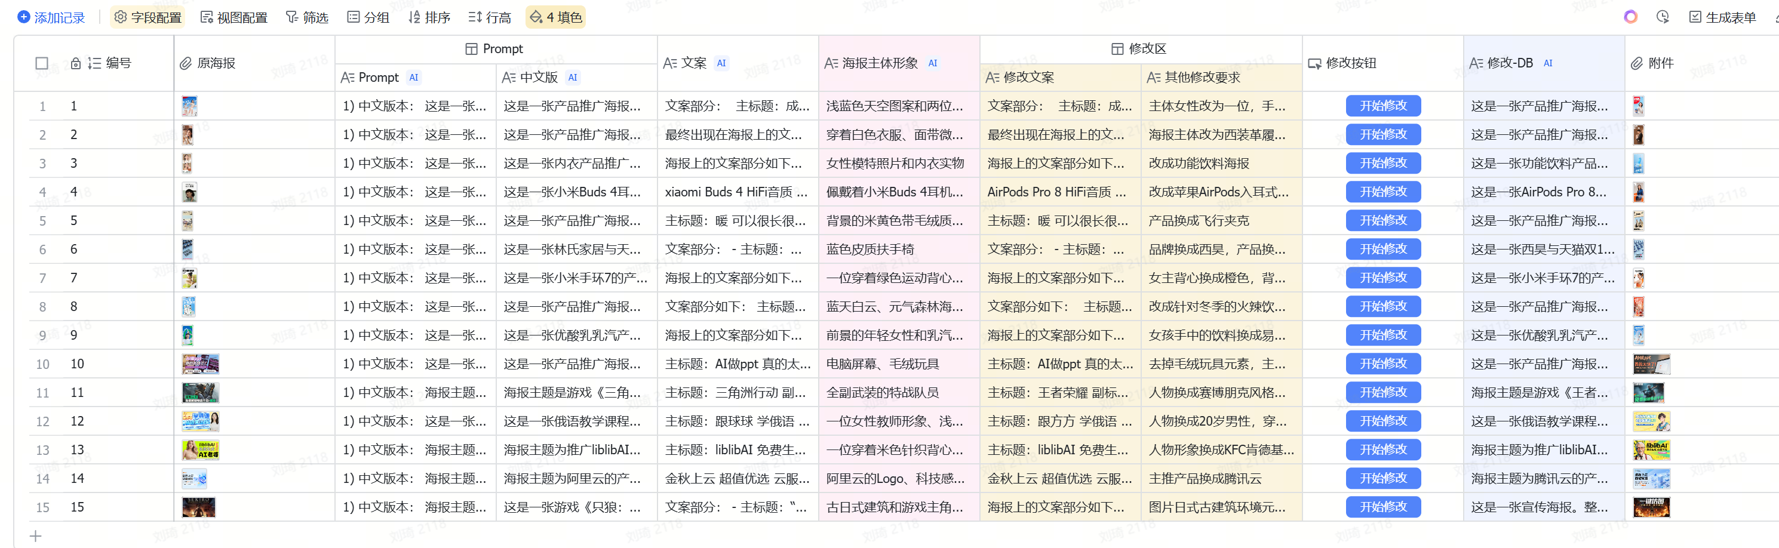Click the 添加记录 plus icon
Viewport: 1779px width, 548px height.
[23, 17]
